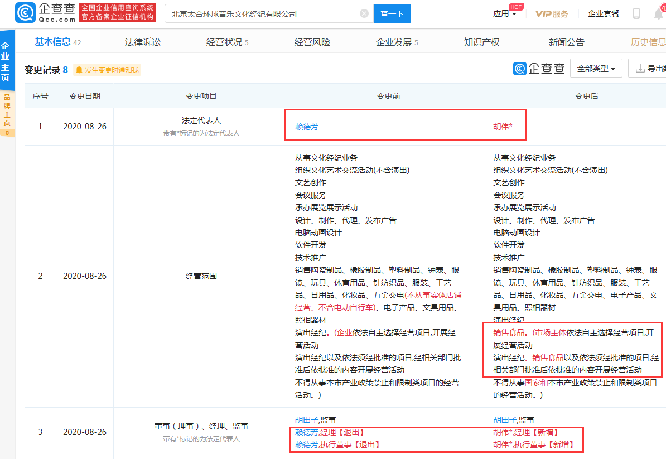Open 胡田子 link in 变更前 column
Screen dimensions: 666x459
pyautogui.click(x=306, y=420)
